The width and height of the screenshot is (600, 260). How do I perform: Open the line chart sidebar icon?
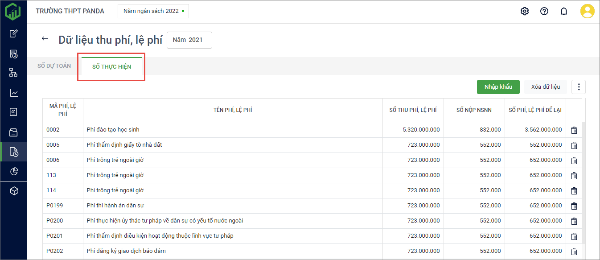click(14, 93)
